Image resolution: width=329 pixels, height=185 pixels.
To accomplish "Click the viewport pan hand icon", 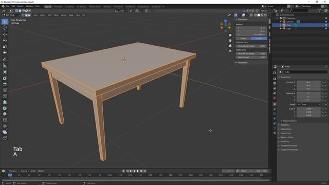I will (x=230, y=41).
